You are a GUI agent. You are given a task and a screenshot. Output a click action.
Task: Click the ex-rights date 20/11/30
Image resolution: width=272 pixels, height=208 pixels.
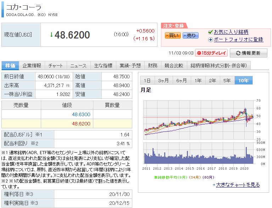click(x=120, y=194)
